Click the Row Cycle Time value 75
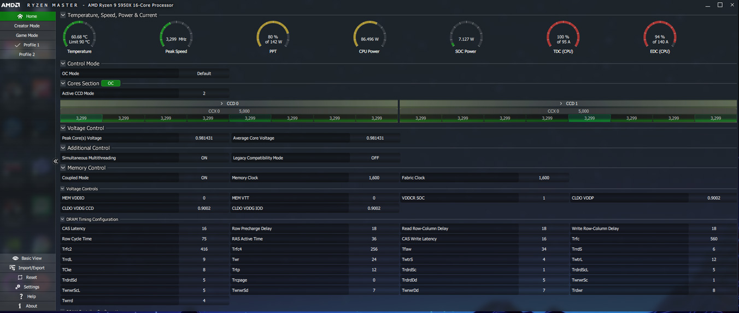This screenshot has width=739, height=313. coord(204,239)
